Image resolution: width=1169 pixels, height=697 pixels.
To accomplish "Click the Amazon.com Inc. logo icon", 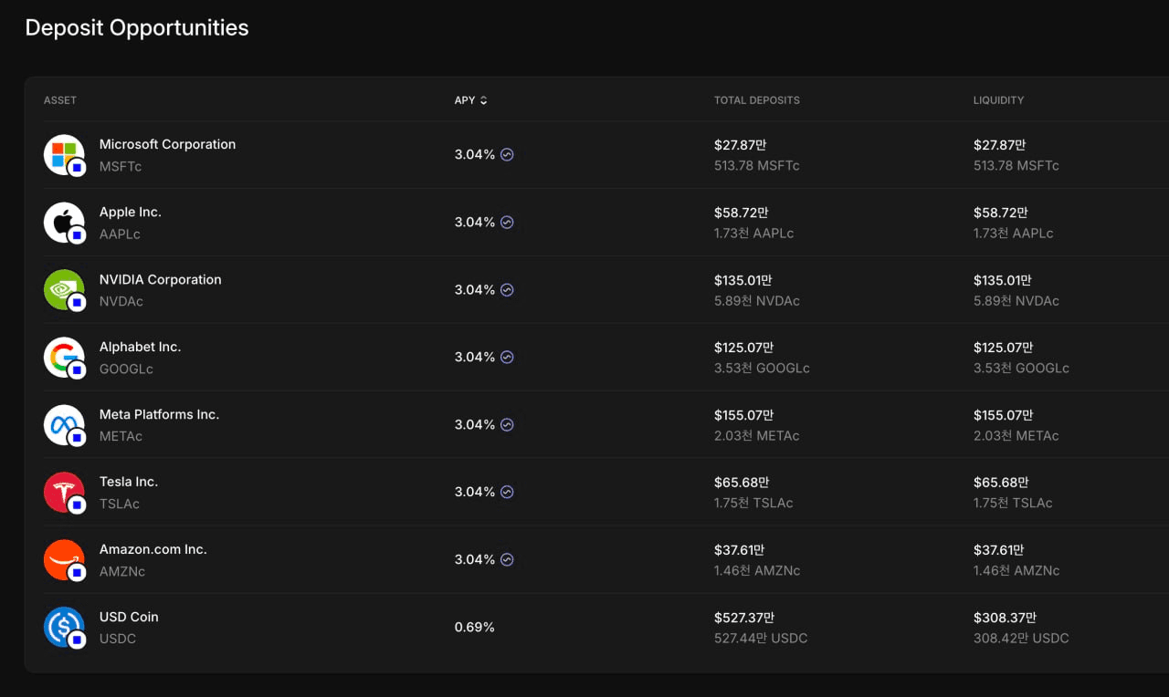I will (64, 559).
